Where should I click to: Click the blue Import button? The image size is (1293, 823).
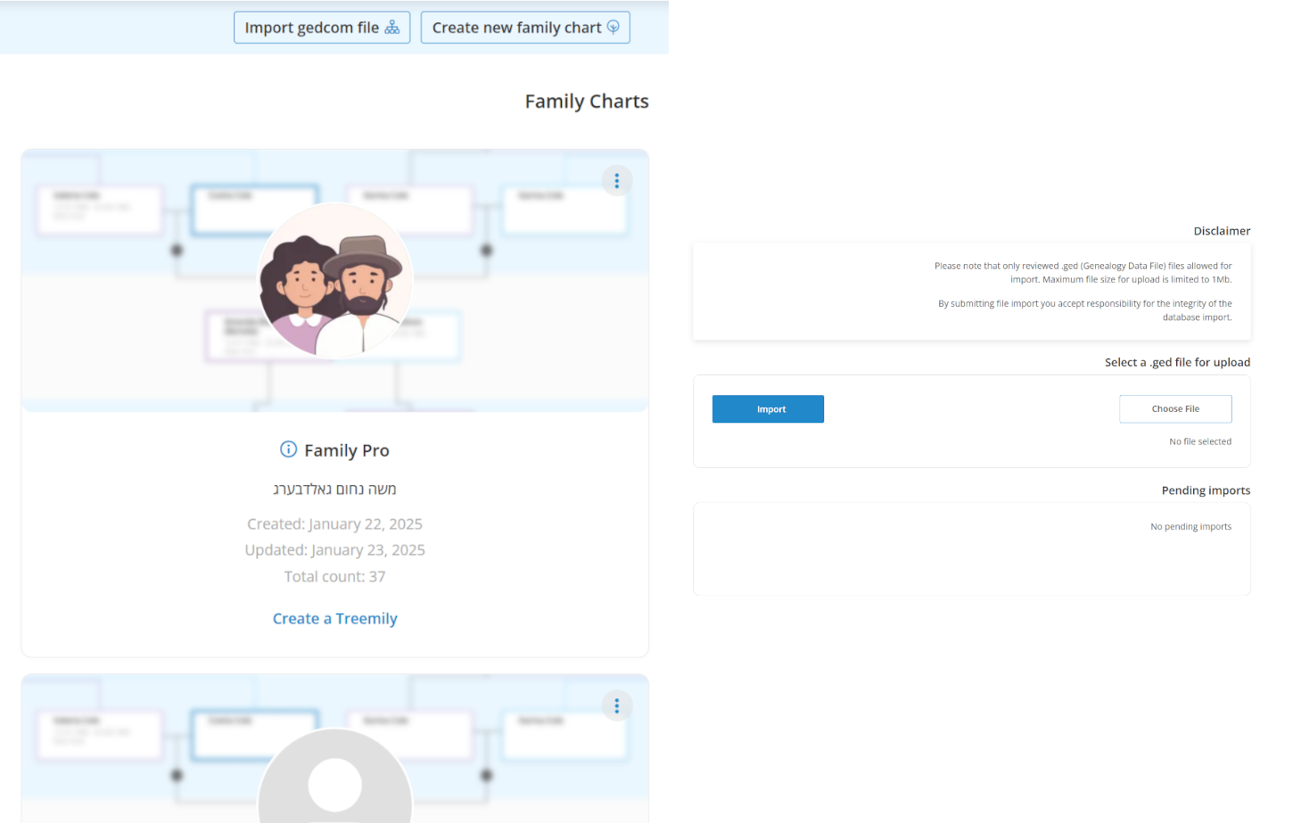coord(768,409)
